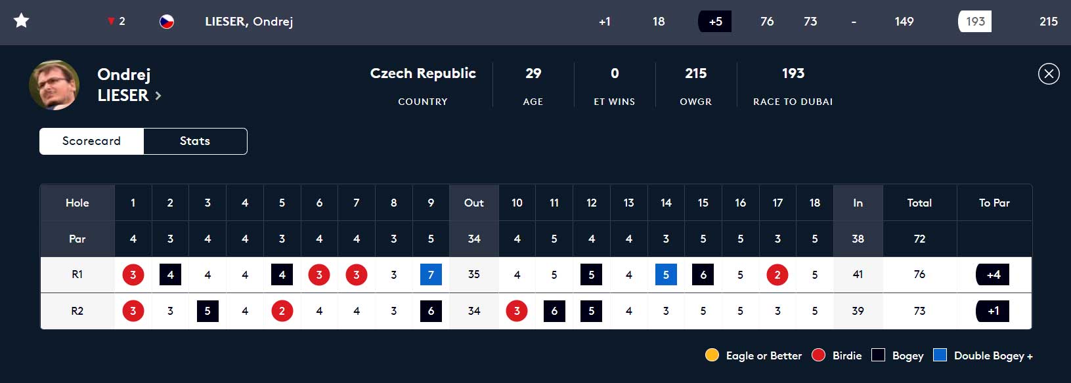Click the R1 +4 To Par badge
1071x383 pixels.
pyautogui.click(x=993, y=275)
